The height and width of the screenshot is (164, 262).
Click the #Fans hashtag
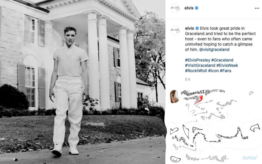point(225,71)
